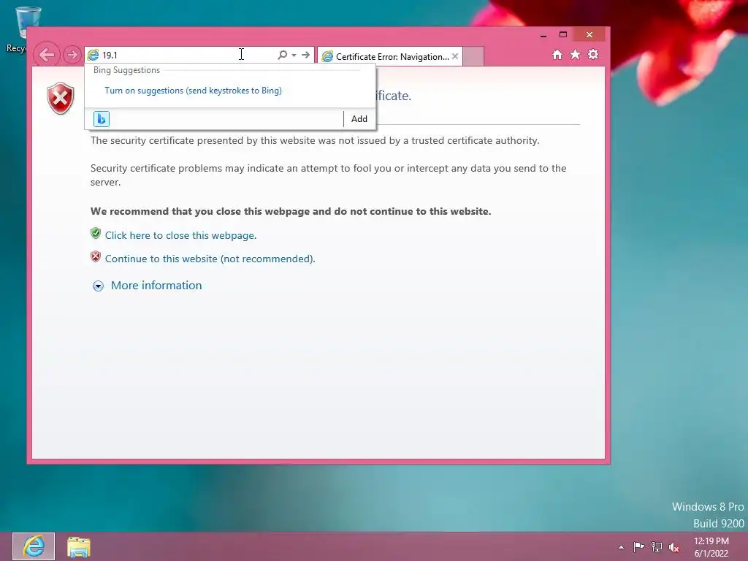This screenshot has height=561, width=748.
Task: Open the Tools gear icon
Action: (593, 54)
